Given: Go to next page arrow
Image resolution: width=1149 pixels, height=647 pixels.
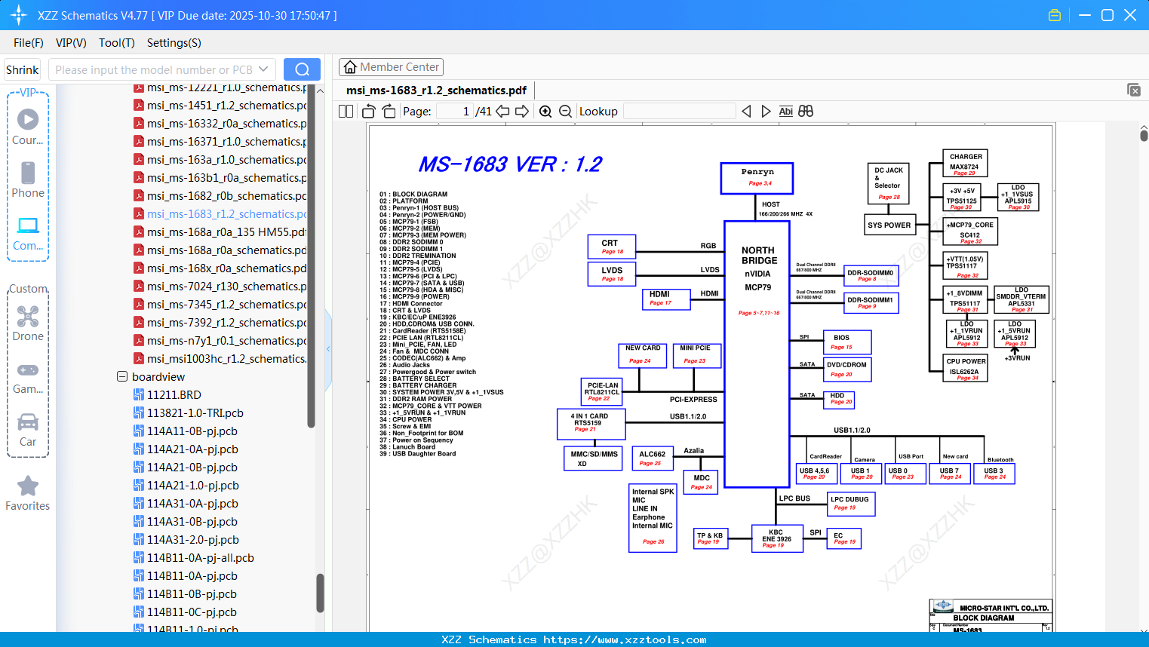Looking at the screenshot, I should pyautogui.click(x=521, y=112).
